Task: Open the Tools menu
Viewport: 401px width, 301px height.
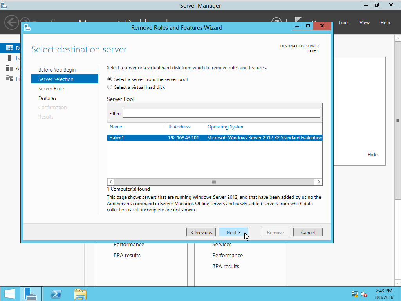Action: pyautogui.click(x=343, y=22)
